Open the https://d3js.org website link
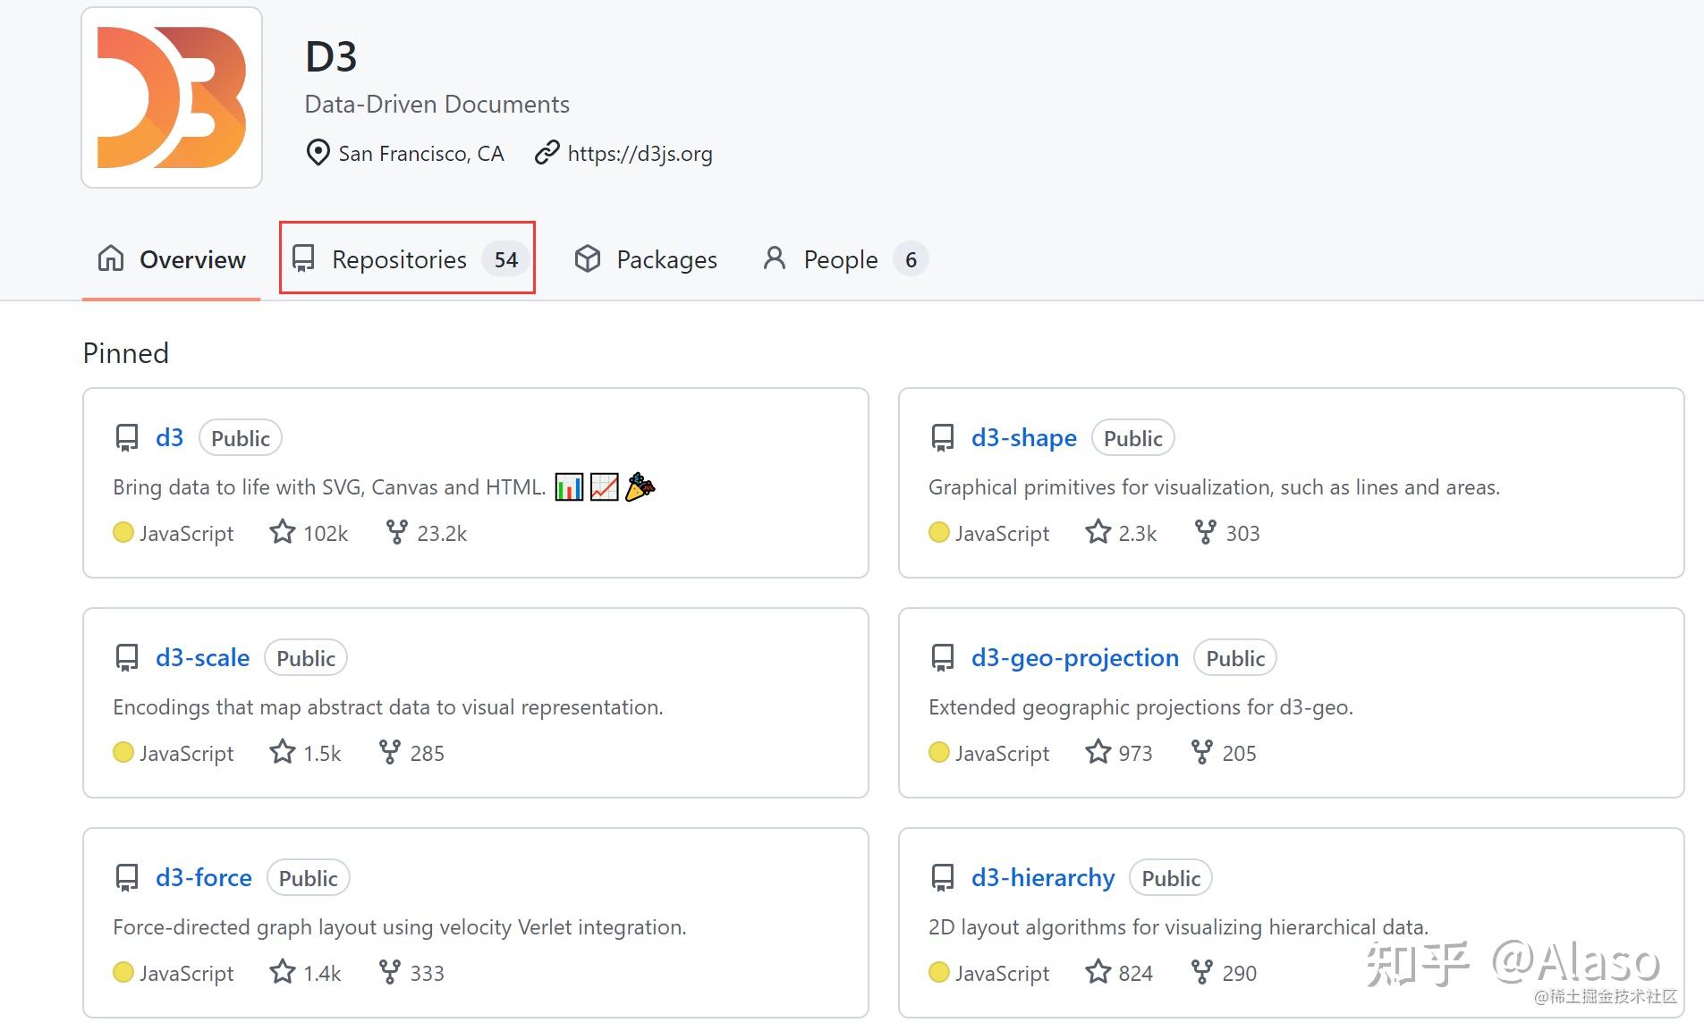 pos(640,154)
